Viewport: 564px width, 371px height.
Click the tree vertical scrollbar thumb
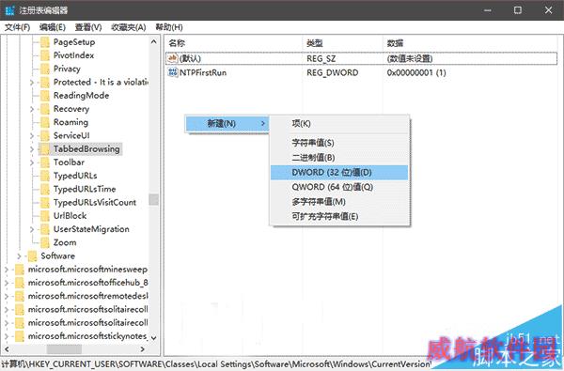(153, 199)
